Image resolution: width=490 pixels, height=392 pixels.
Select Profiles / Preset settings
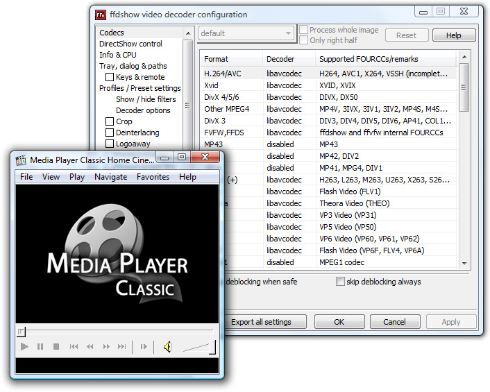(140, 88)
